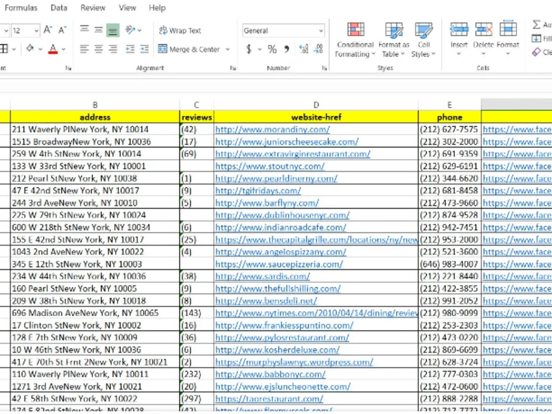The height and width of the screenshot is (414, 552).
Task: Align text left
Action: click(84, 49)
